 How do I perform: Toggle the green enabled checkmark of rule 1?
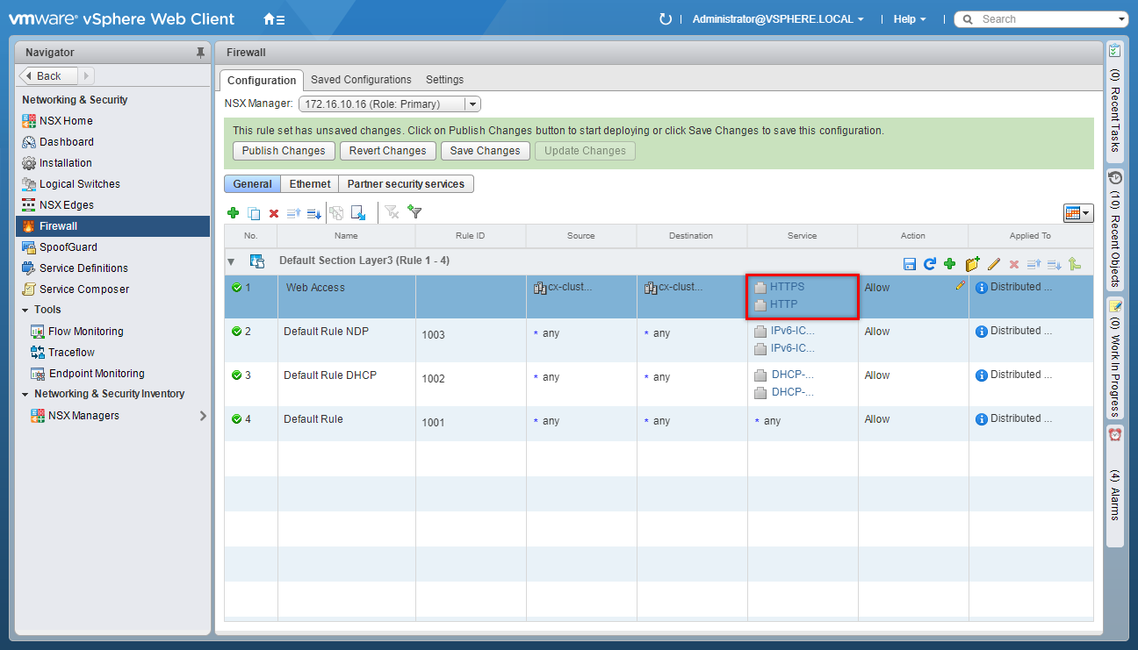click(x=236, y=288)
